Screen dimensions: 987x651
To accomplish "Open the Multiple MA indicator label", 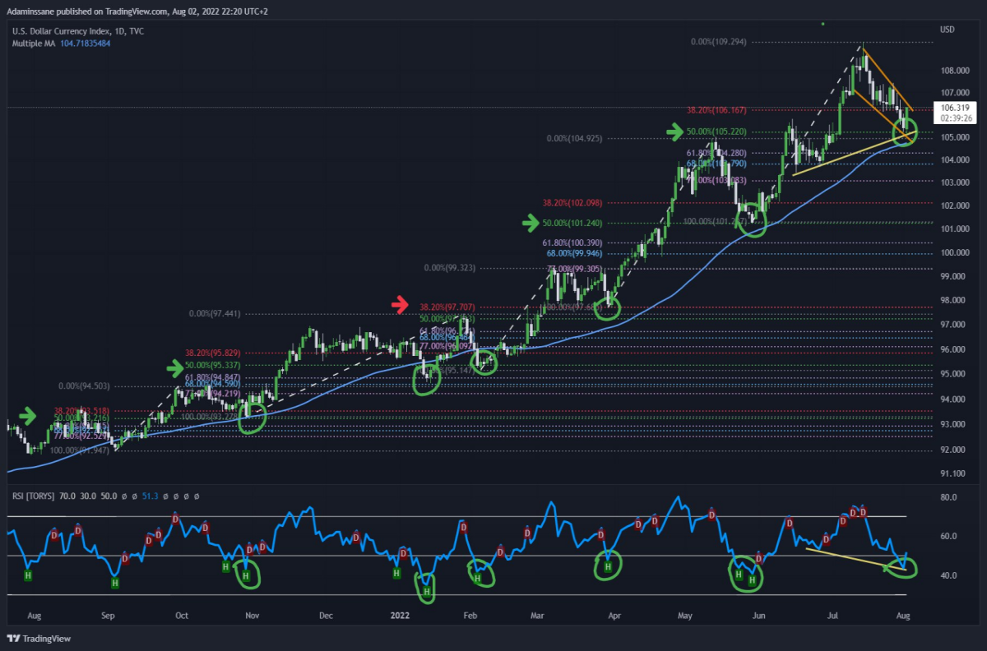I will 35,43.
